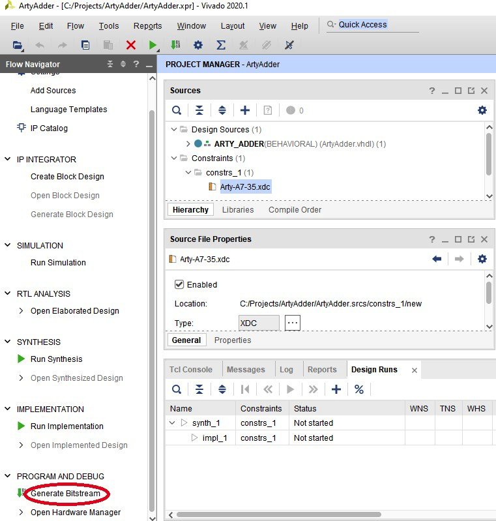Expand Open Elaborated Design in Flow Navigator
This screenshot has height=521, width=496.
click(x=22, y=311)
